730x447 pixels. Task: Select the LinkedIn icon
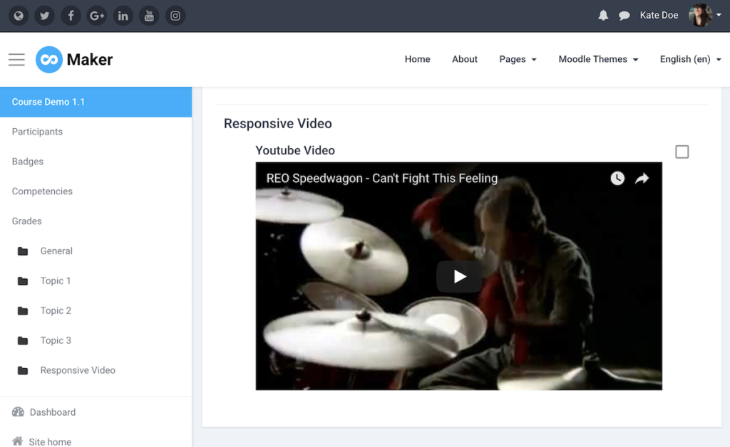pyautogui.click(x=123, y=15)
